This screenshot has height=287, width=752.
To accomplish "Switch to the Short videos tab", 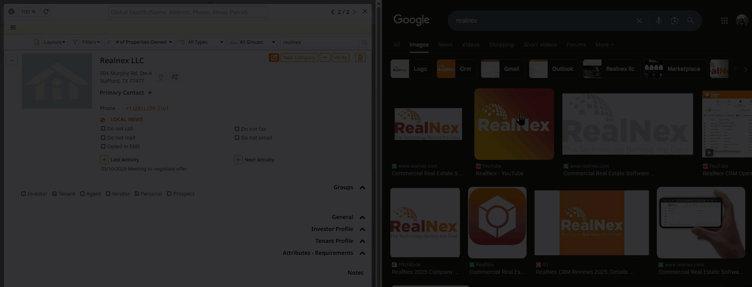I will 540,45.
